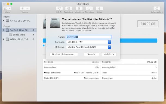
Task: Click the Conteggio figli label
Action: point(109,67)
